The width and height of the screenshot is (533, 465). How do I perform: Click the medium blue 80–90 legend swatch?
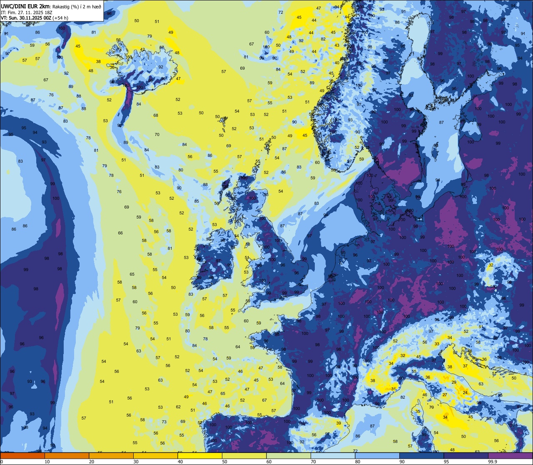377,455
